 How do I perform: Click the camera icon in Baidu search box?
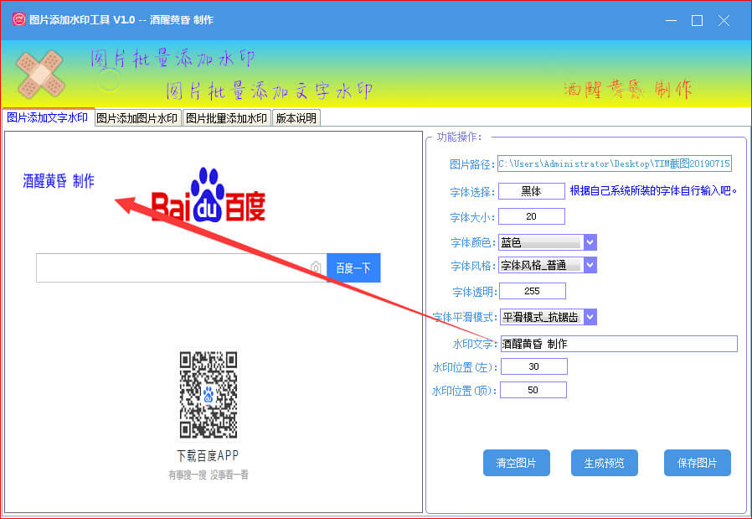316,267
